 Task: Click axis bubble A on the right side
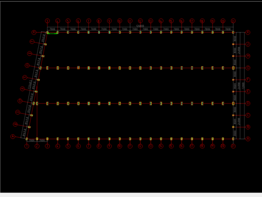[x=248, y=139]
